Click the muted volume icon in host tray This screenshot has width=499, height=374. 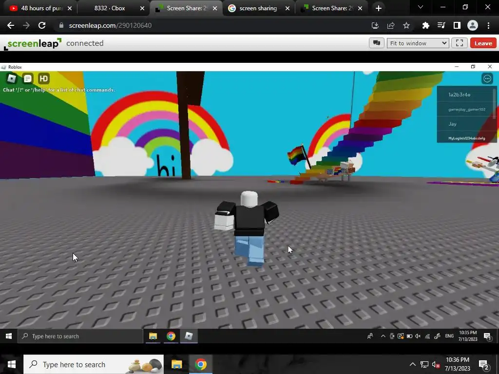[x=436, y=364]
